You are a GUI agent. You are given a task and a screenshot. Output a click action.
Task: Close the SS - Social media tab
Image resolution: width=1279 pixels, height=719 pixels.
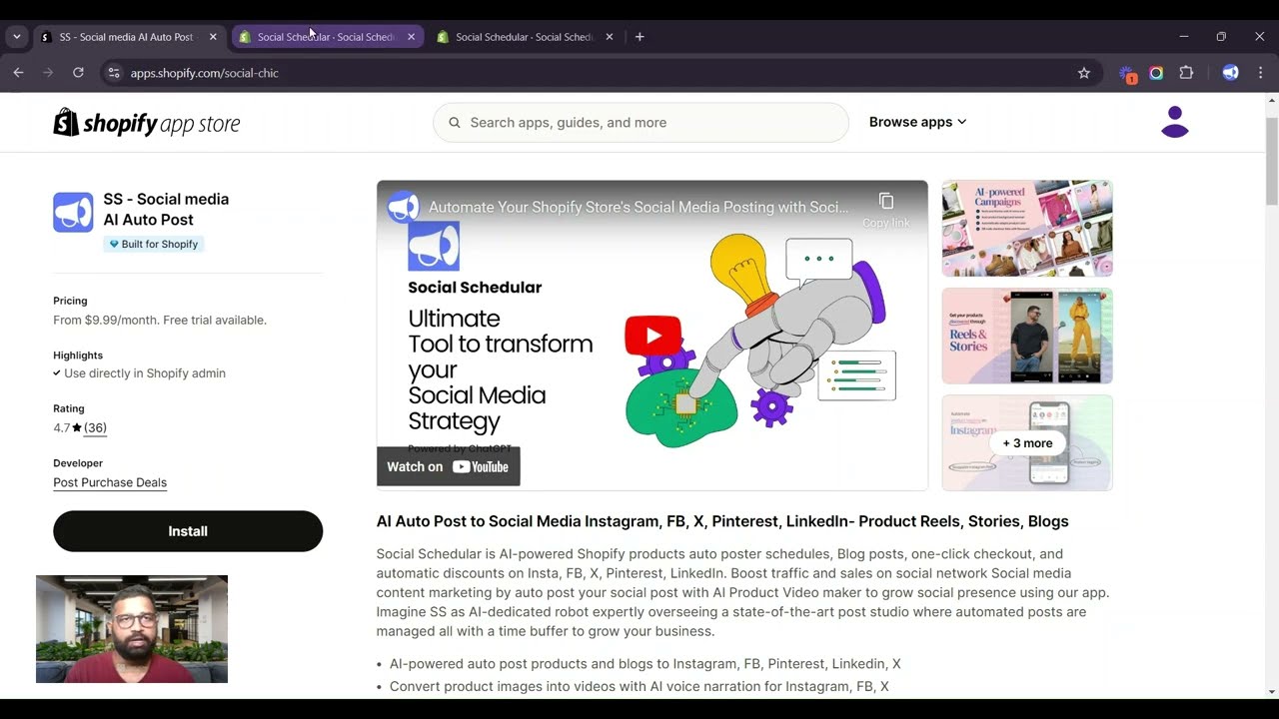point(213,37)
